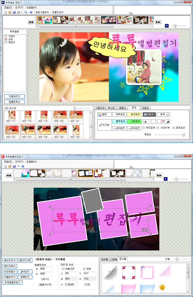Viewport: 193px width, 297px height.
Task: Select second page thumbnail in album strip
Action: click(x=60, y=20)
